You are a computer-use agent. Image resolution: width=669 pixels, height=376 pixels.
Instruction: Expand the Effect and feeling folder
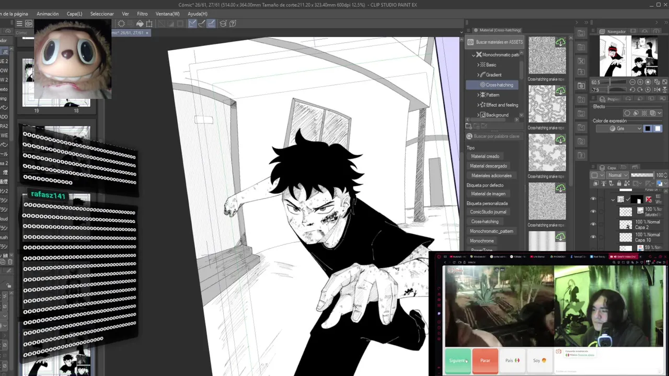coord(478,105)
